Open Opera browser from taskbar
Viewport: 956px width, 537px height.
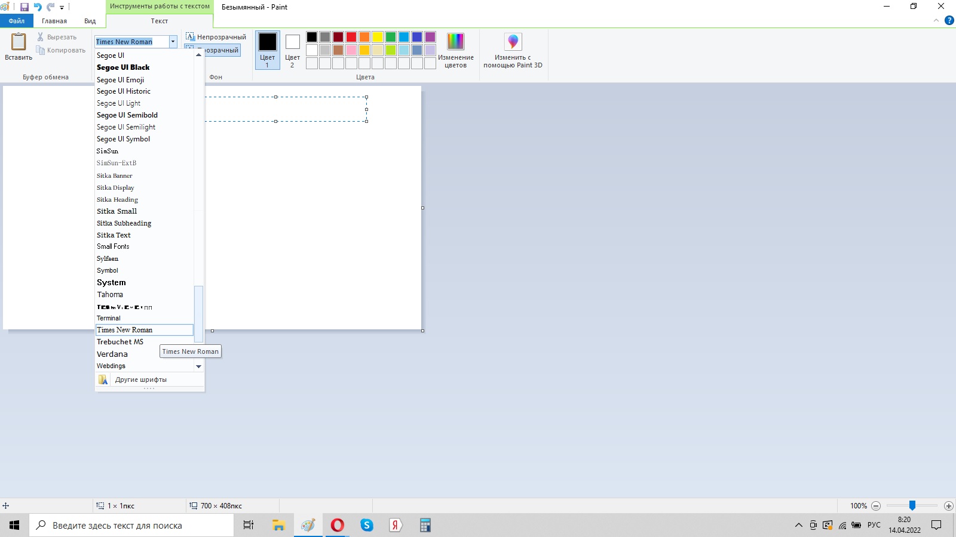(x=338, y=525)
